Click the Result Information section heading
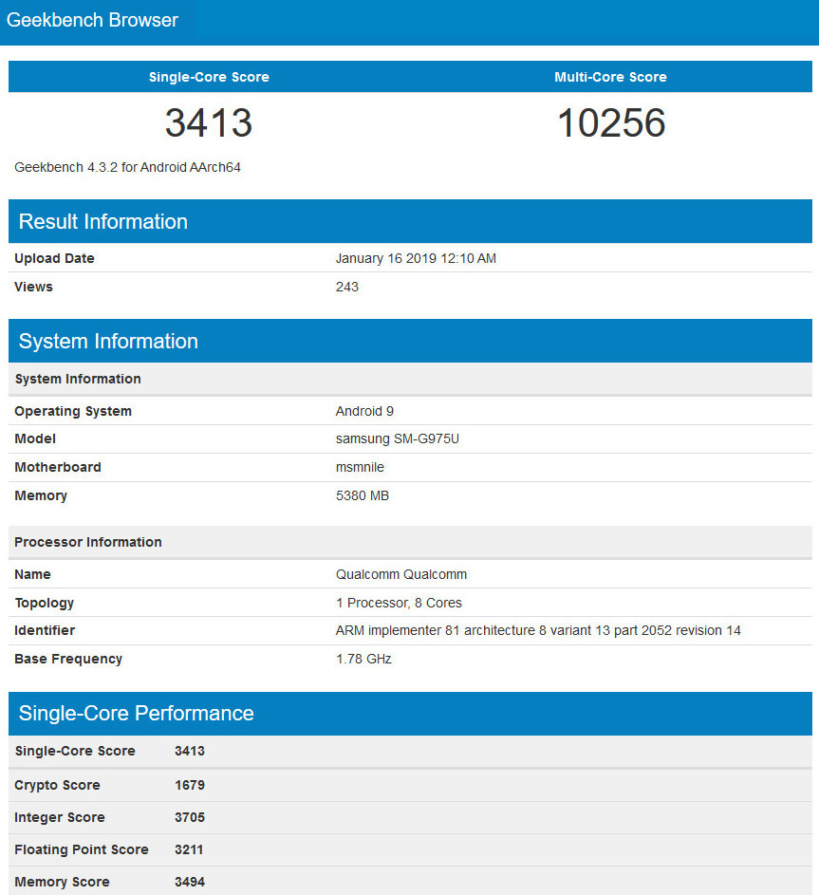819x895 pixels. point(102,221)
